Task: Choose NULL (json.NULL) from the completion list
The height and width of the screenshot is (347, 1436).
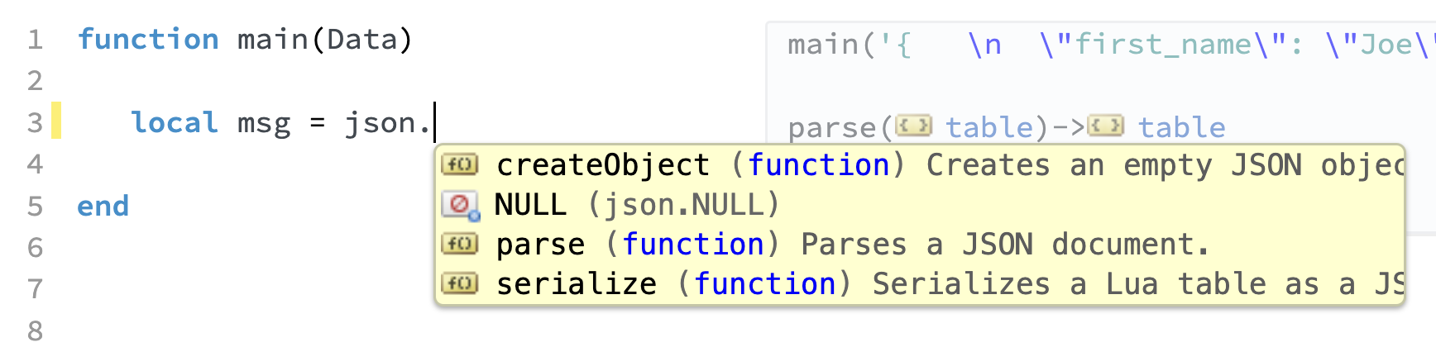Action: (x=637, y=205)
